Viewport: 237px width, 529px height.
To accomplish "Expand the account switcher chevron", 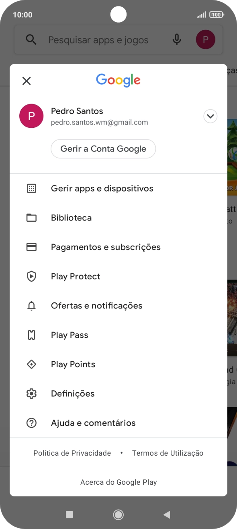I will 210,116.
